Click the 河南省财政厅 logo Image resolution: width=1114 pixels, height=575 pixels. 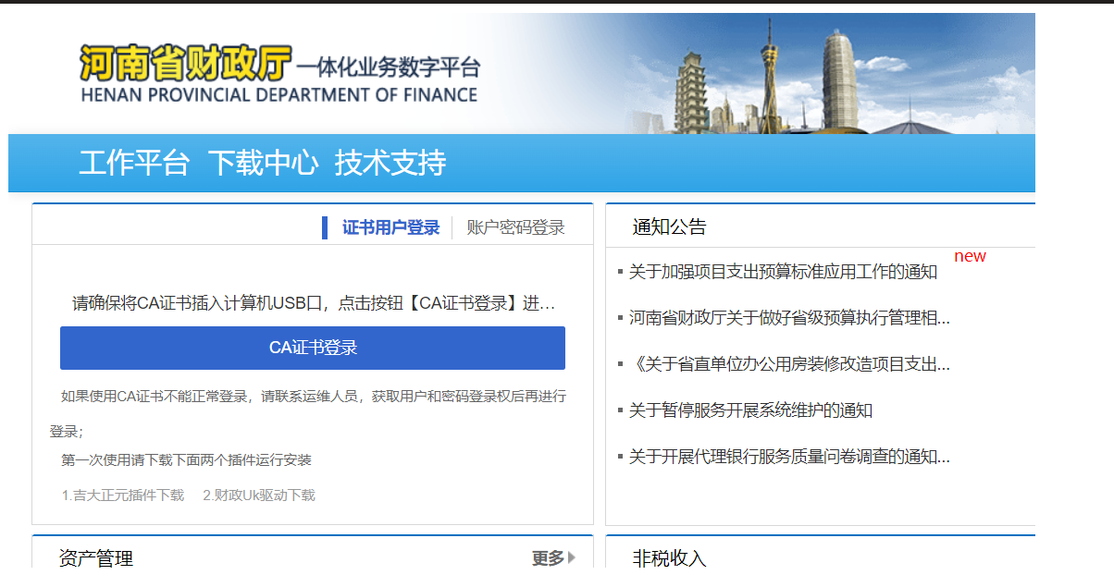185,62
